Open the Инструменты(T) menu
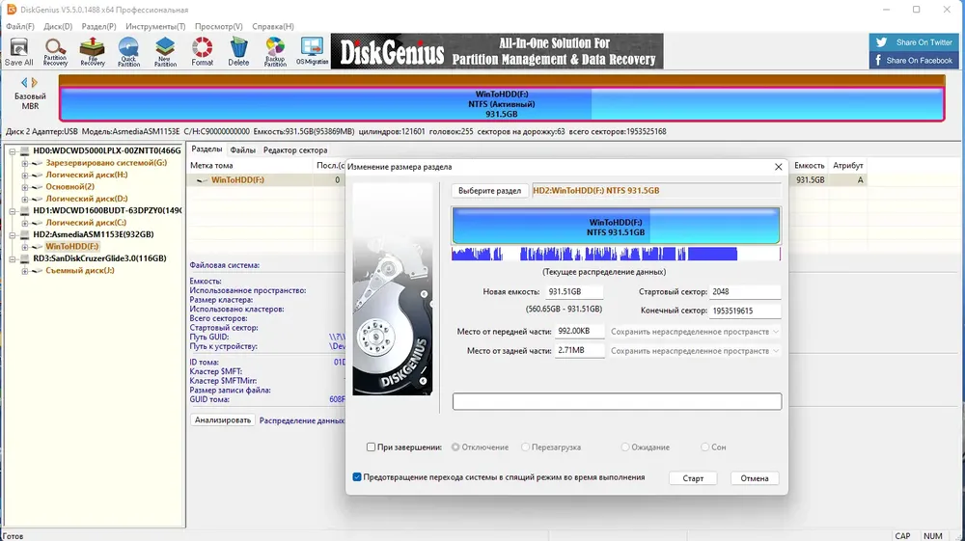Image resolution: width=965 pixels, height=541 pixels. (155, 26)
